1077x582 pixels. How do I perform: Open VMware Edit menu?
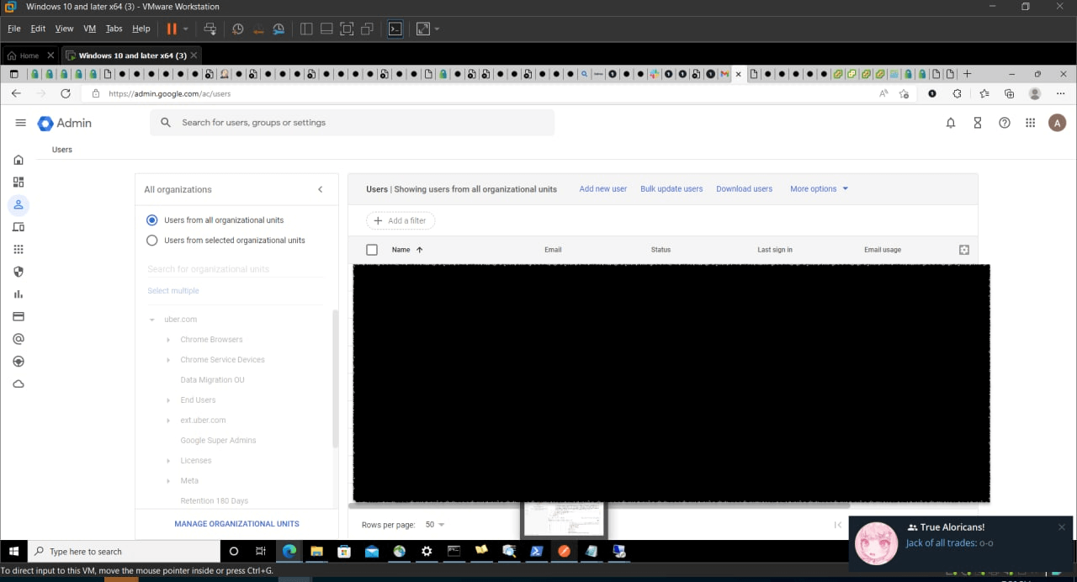point(38,29)
